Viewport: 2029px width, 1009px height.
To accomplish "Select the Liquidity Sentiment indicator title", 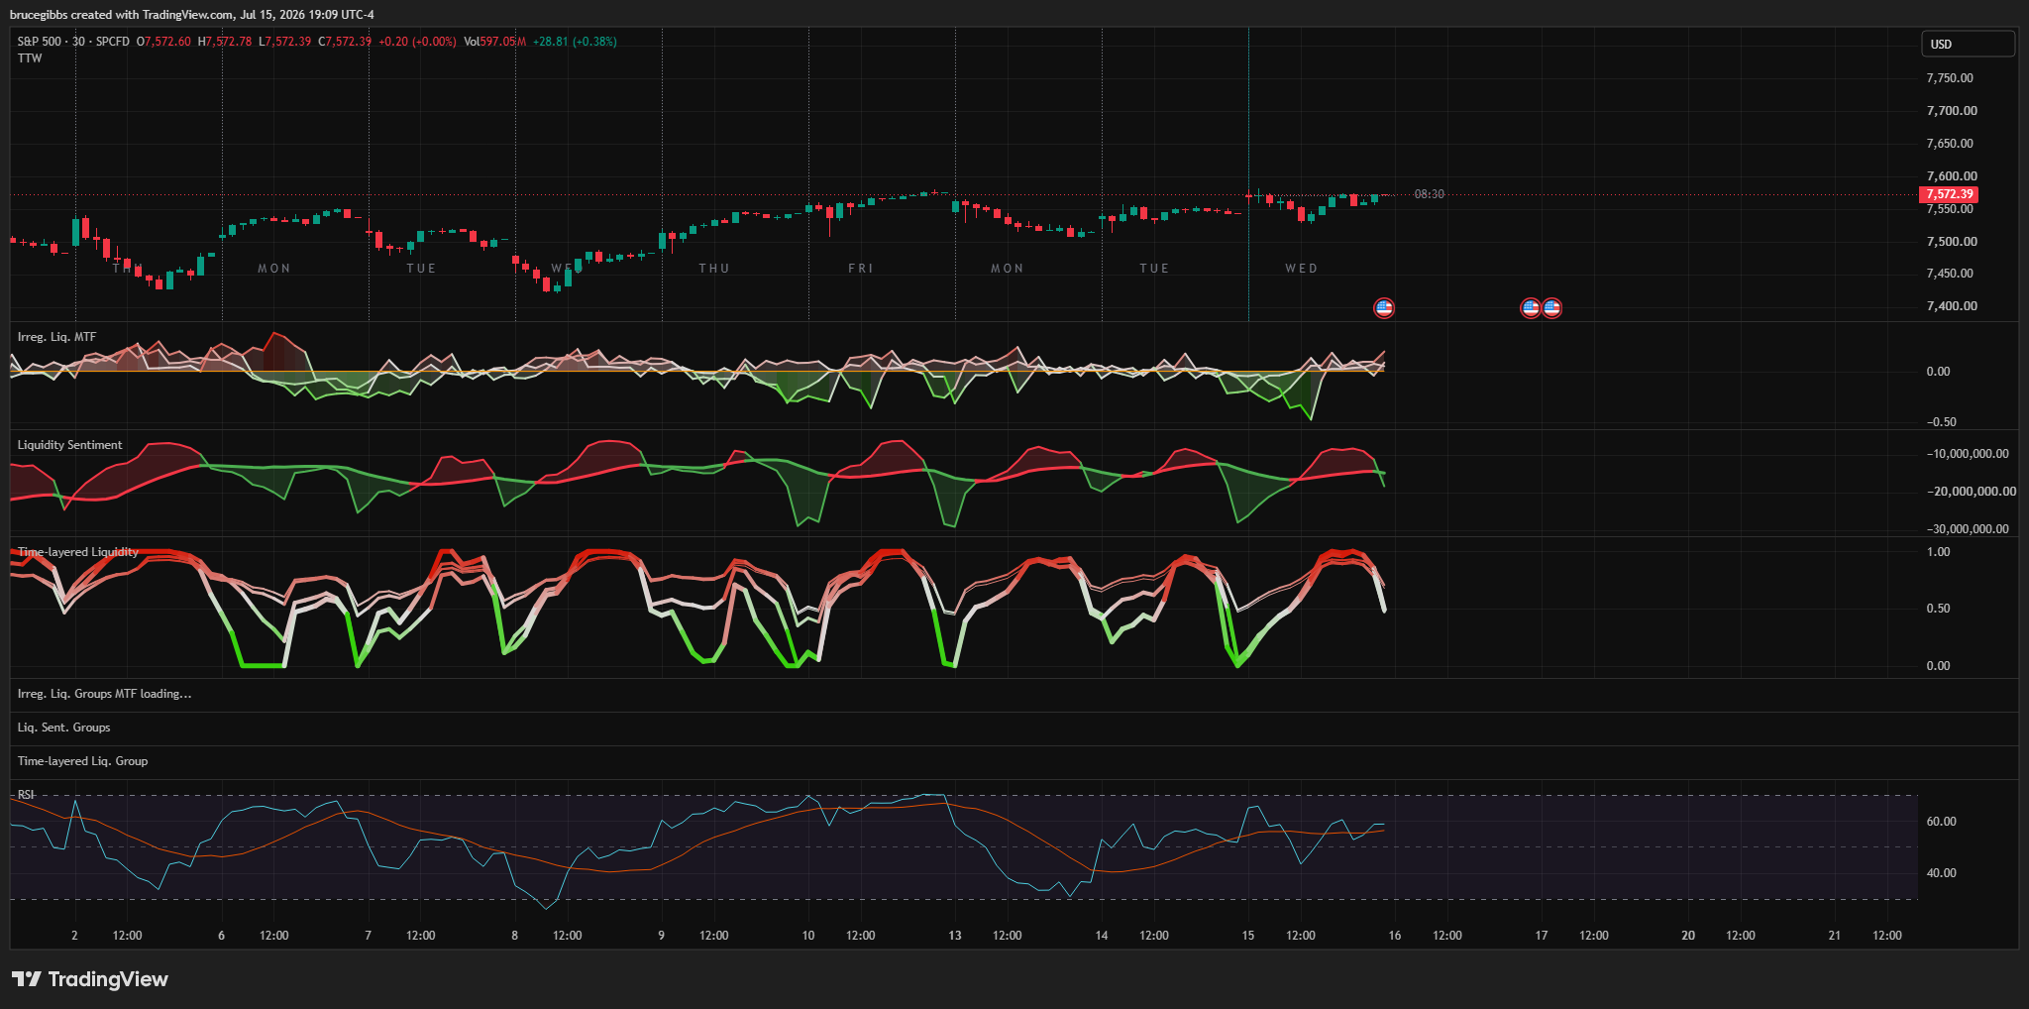I will click(69, 445).
